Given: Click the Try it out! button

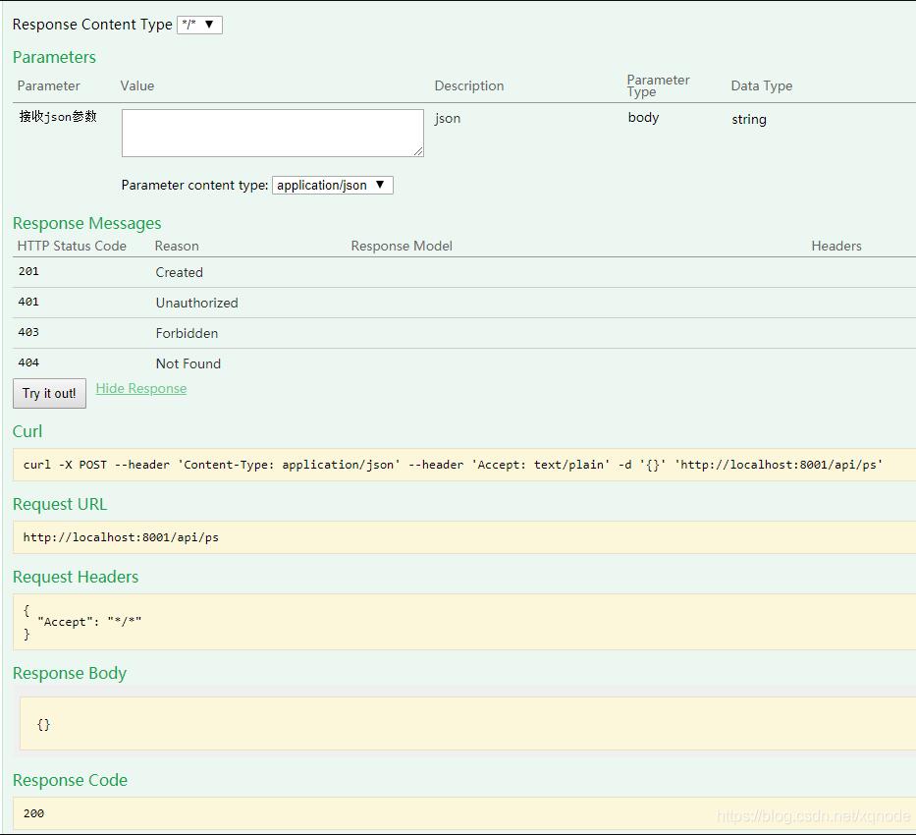Looking at the screenshot, I should 49,393.
